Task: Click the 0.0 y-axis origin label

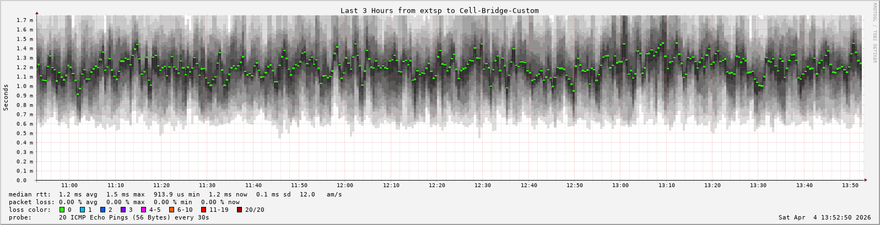Action: point(21,180)
